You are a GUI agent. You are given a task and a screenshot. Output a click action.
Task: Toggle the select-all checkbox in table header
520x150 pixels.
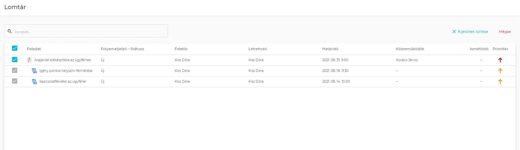pyautogui.click(x=15, y=48)
